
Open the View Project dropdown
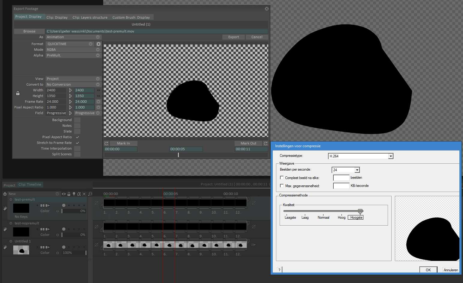coord(74,79)
